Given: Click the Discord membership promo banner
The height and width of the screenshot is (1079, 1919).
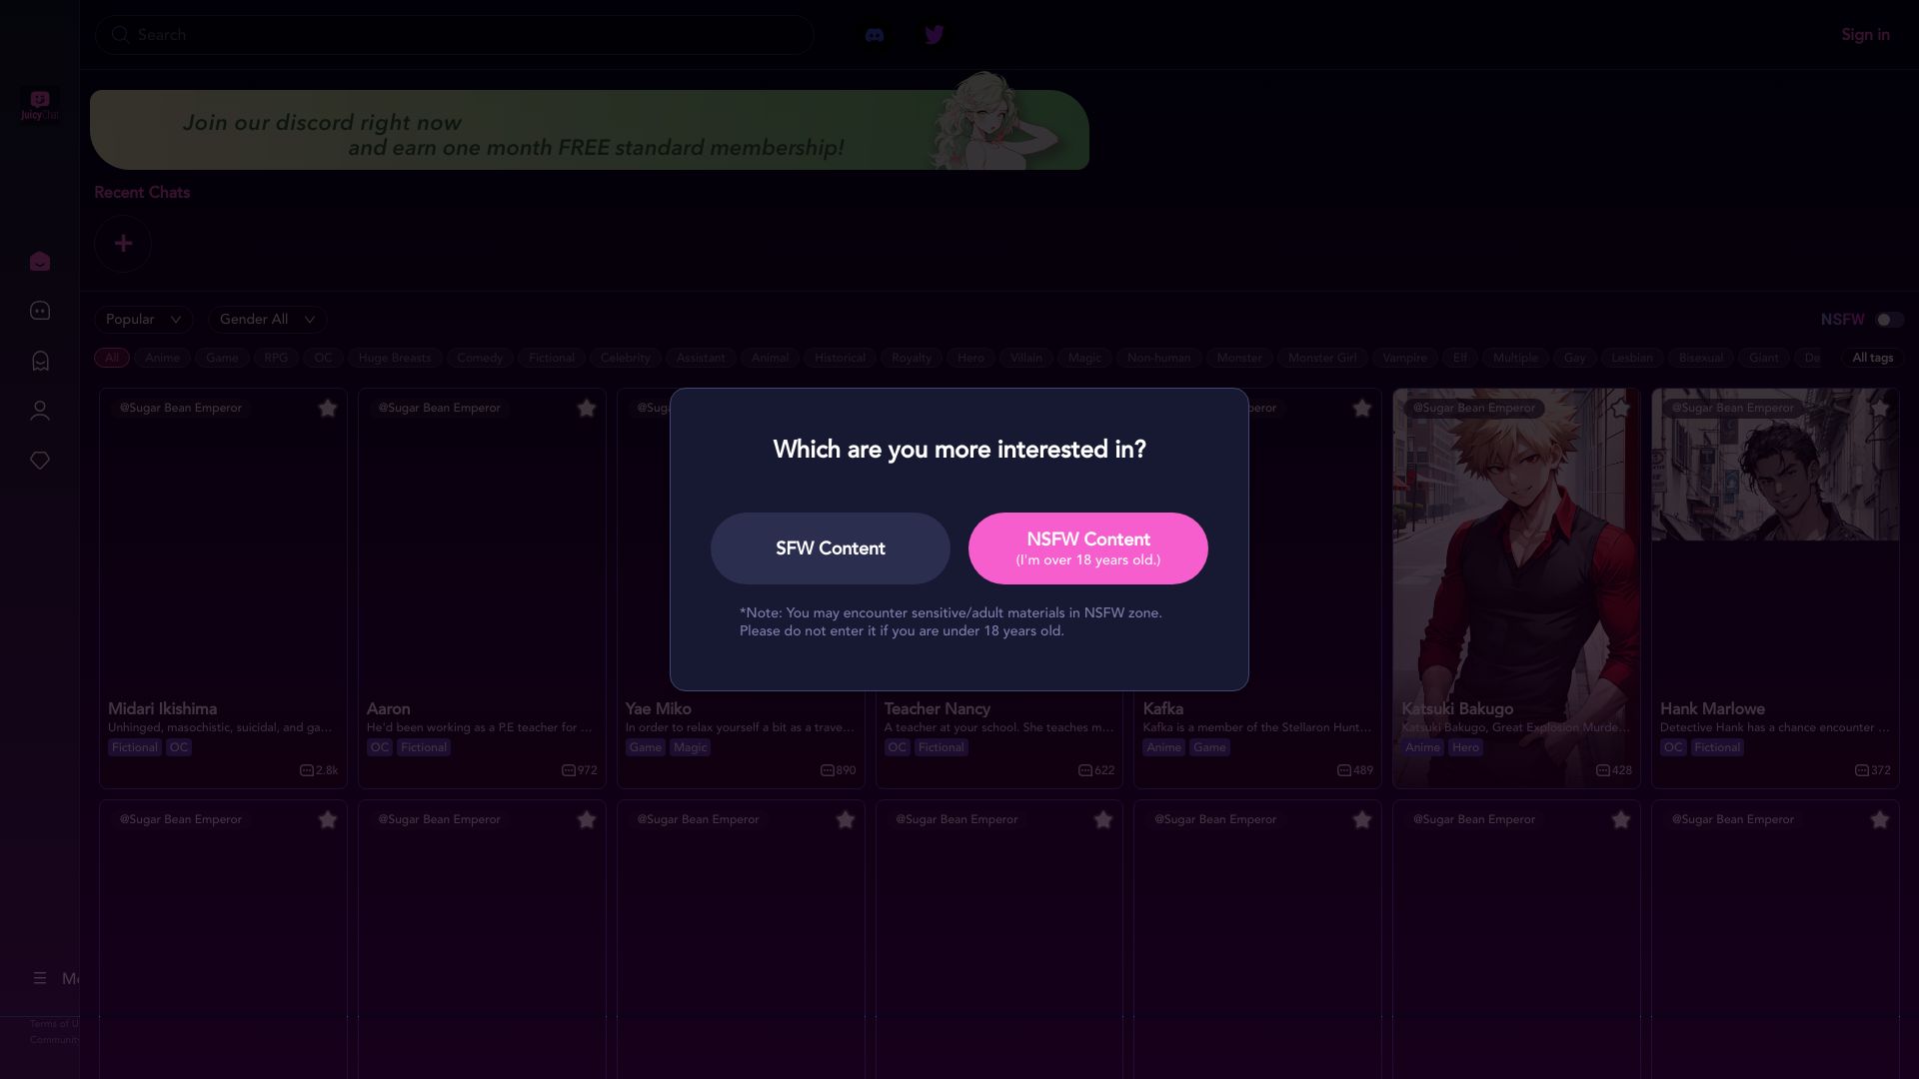Looking at the screenshot, I should [x=590, y=130].
